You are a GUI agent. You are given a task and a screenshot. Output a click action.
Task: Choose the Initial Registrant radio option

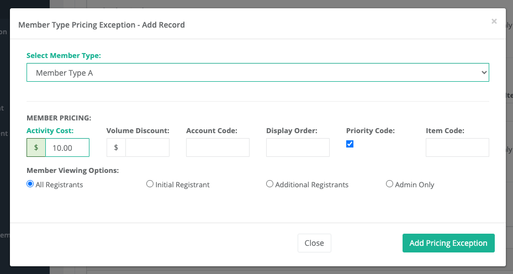point(150,184)
